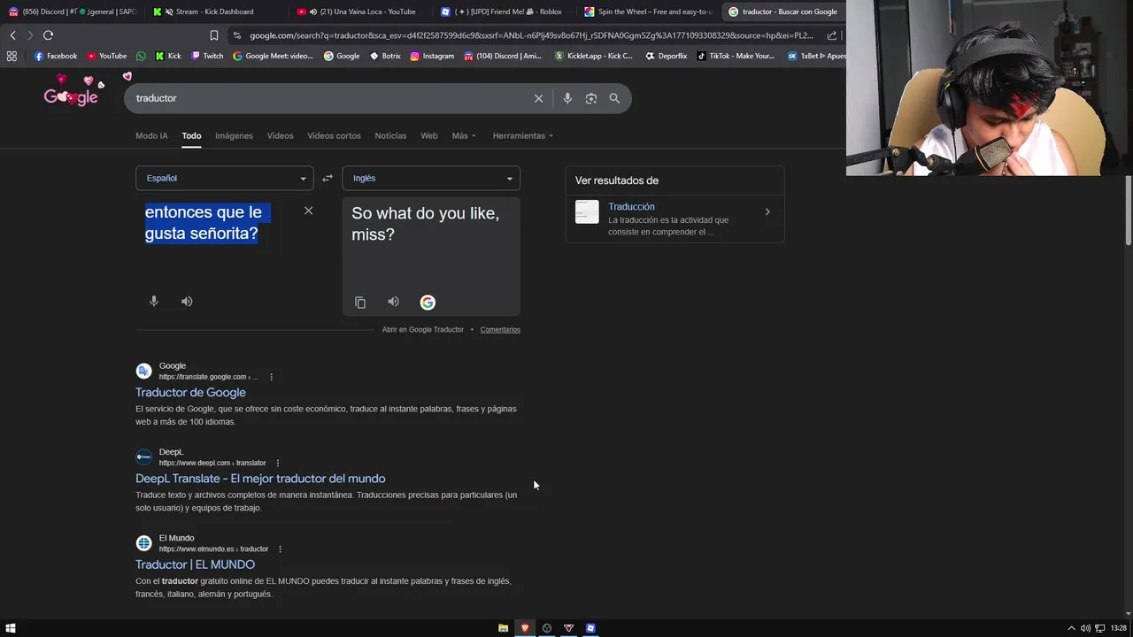Switch to the Modo IA tab
The image size is (1133, 637).
pos(151,135)
